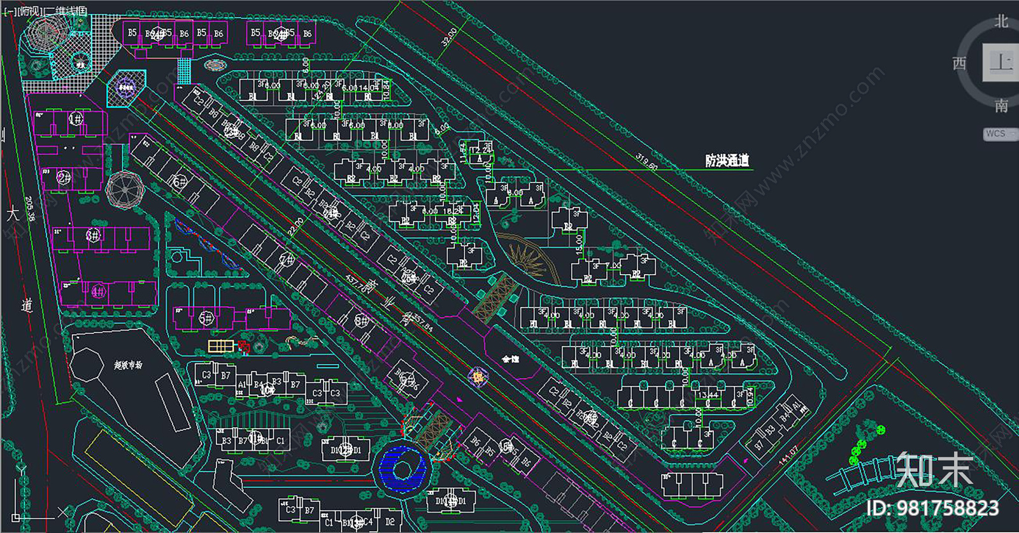Select the 6# building number label
1019x533 pixels.
click(179, 181)
